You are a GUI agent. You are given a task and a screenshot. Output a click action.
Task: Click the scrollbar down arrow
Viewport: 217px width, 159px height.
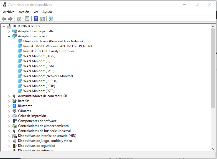click(213, 149)
